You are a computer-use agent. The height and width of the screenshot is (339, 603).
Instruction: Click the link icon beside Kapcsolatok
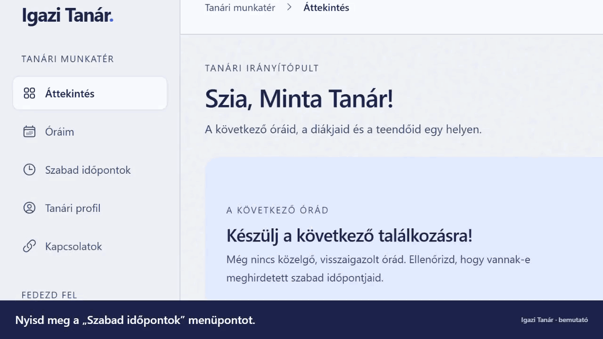tap(29, 246)
